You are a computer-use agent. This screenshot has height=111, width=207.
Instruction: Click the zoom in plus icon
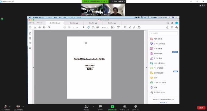click(x=97, y=27)
